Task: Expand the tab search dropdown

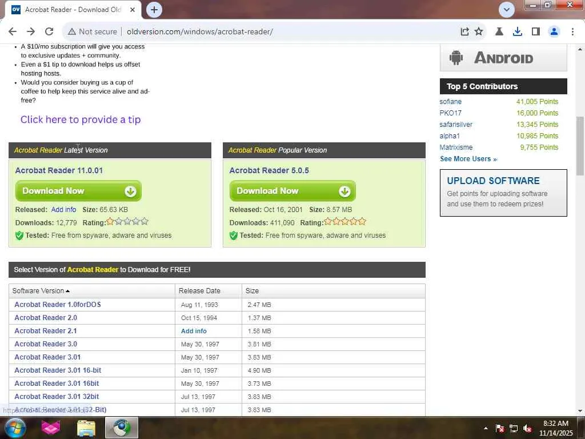Action: click(507, 10)
